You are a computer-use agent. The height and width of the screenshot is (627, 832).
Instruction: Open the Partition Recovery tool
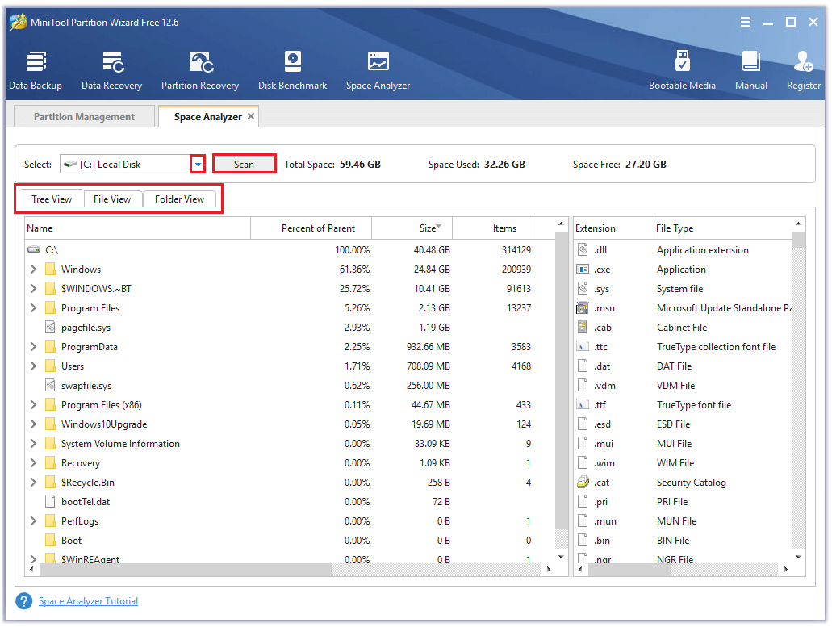(200, 70)
